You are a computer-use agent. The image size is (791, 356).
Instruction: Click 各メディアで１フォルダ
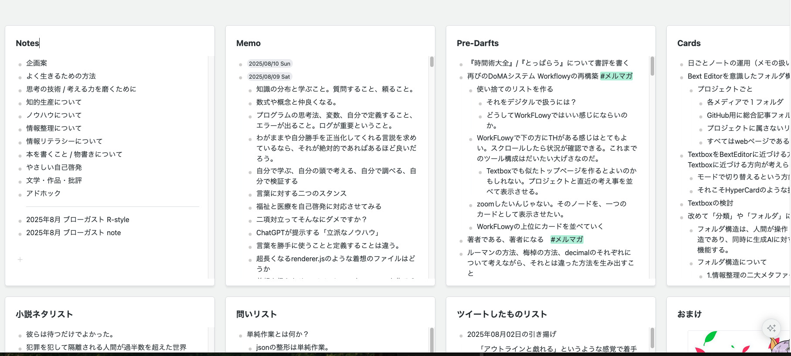(x=745, y=102)
